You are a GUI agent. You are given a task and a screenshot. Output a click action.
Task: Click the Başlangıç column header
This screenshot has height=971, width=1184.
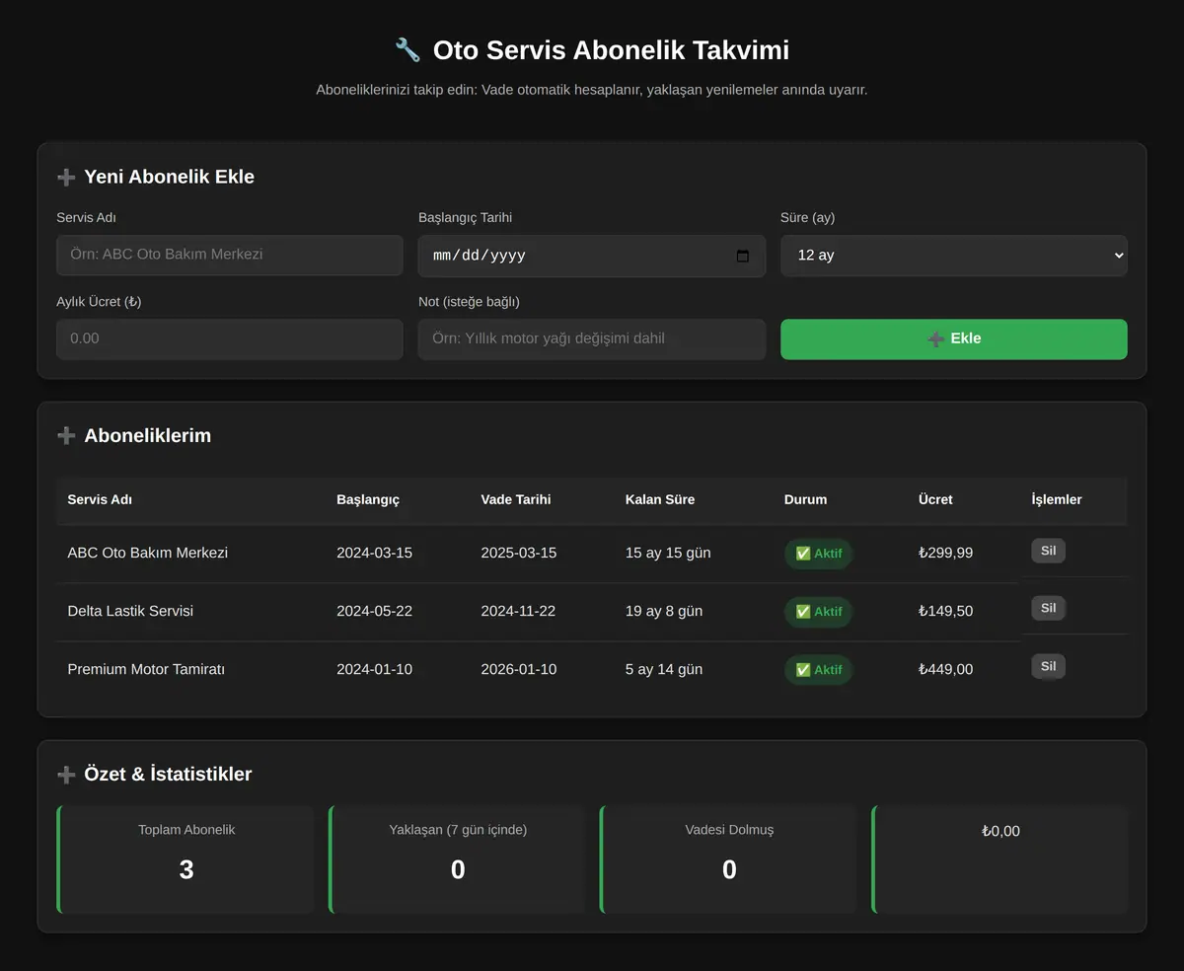368,499
